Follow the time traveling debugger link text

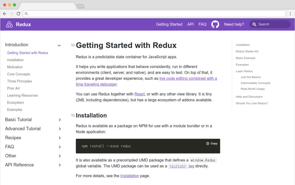[x=96, y=84]
